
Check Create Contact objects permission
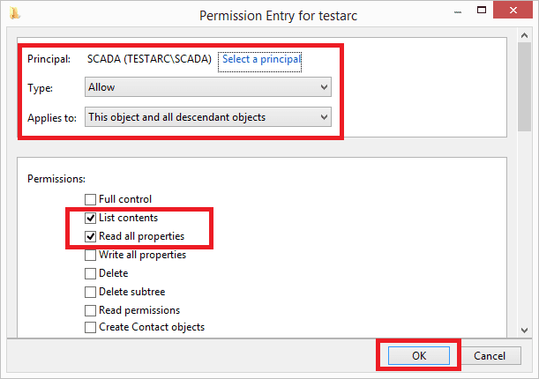pyautogui.click(x=91, y=328)
